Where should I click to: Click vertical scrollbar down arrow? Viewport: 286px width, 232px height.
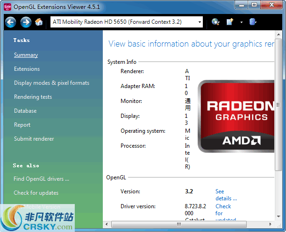(x=279, y=216)
